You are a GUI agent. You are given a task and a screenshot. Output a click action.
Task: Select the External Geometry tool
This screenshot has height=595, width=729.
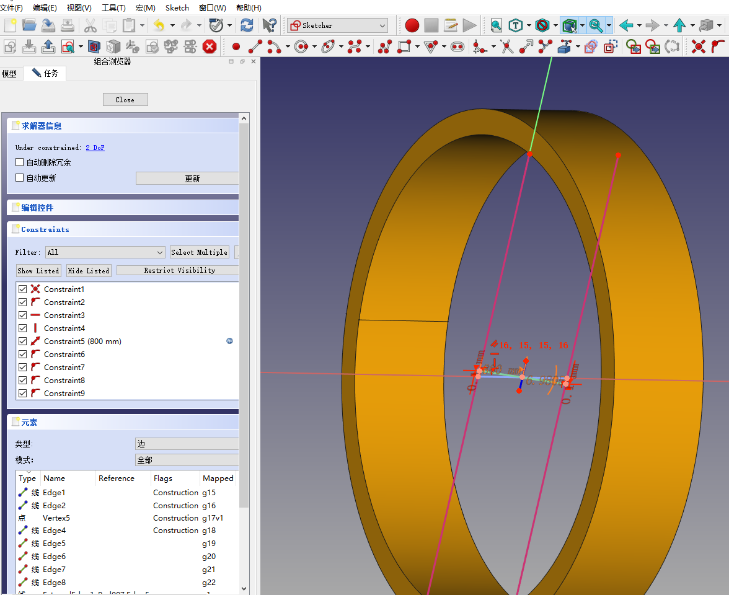click(x=564, y=46)
